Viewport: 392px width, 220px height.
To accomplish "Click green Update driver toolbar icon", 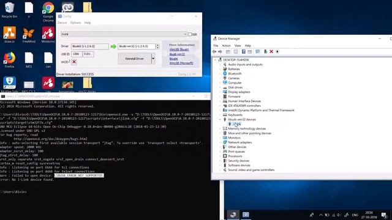I will tap(265, 51).
